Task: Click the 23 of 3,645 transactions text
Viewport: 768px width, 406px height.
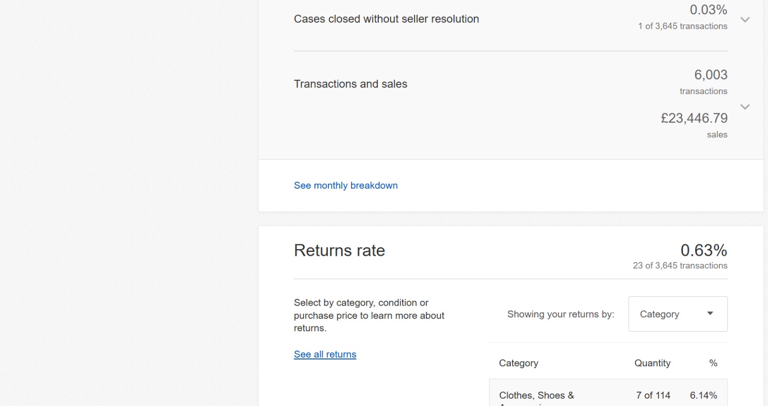Action: (x=680, y=265)
